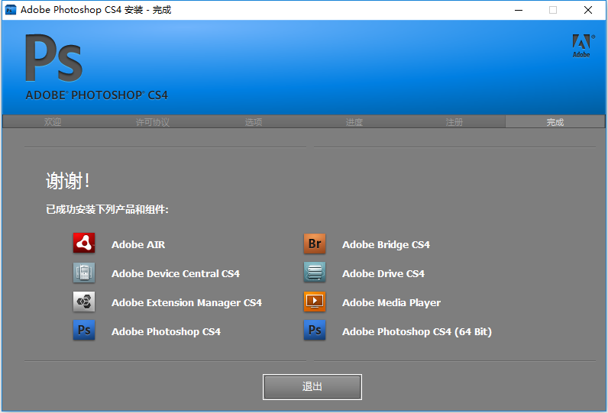Close the installer window
This screenshot has height=413, width=608.
point(588,10)
